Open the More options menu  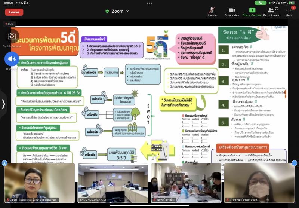click(289, 12)
